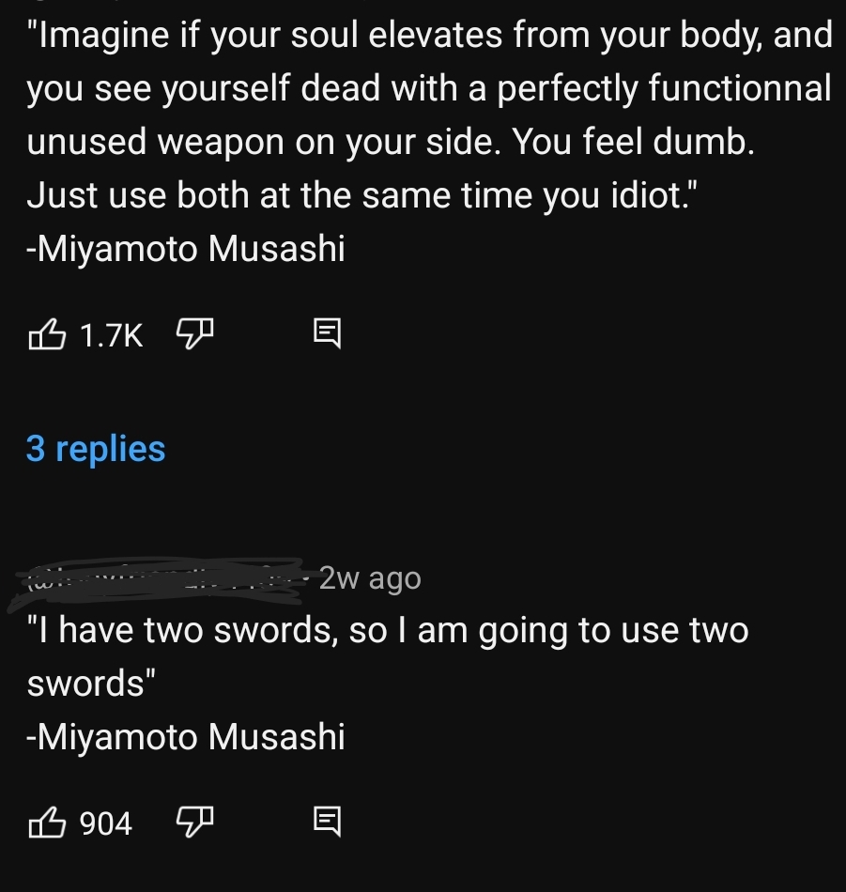This screenshot has width=846, height=892.
Task: Open the "2w ago" timestamp link
Action: click(370, 578)
